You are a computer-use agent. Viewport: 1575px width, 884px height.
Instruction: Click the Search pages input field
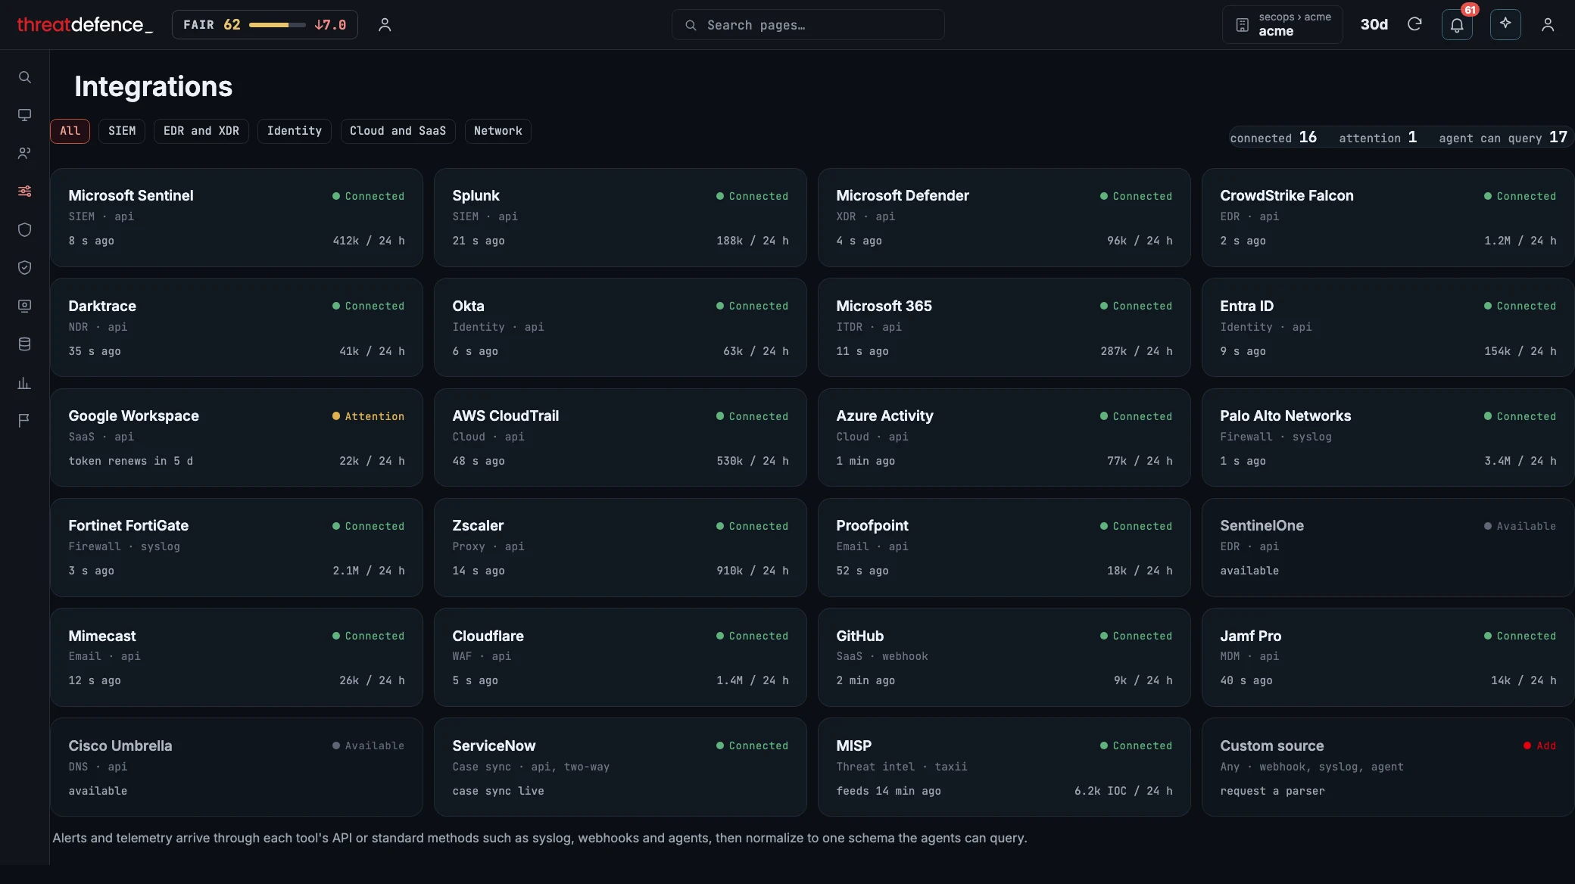[808, 25]
